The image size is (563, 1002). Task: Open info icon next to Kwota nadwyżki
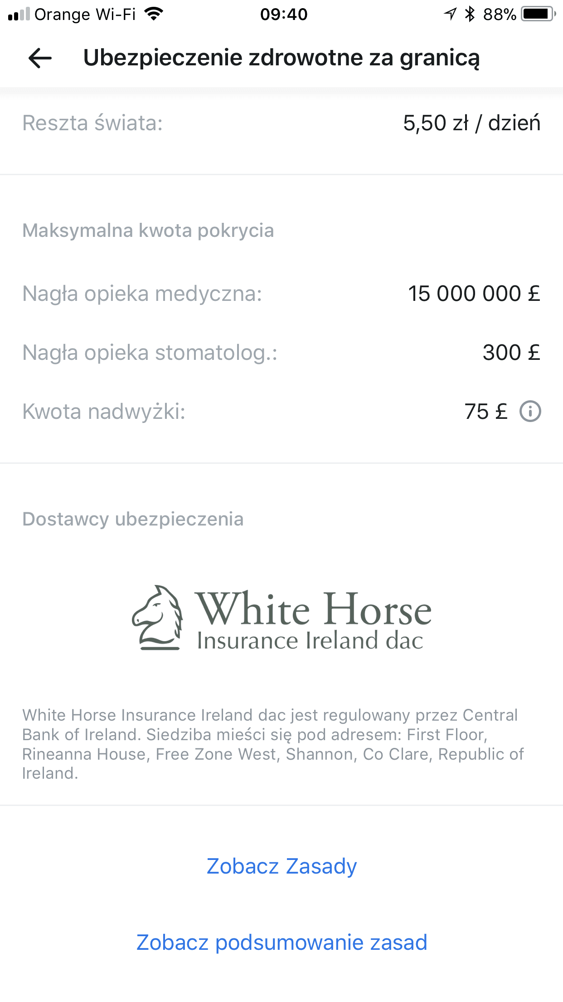pos(530,412)
